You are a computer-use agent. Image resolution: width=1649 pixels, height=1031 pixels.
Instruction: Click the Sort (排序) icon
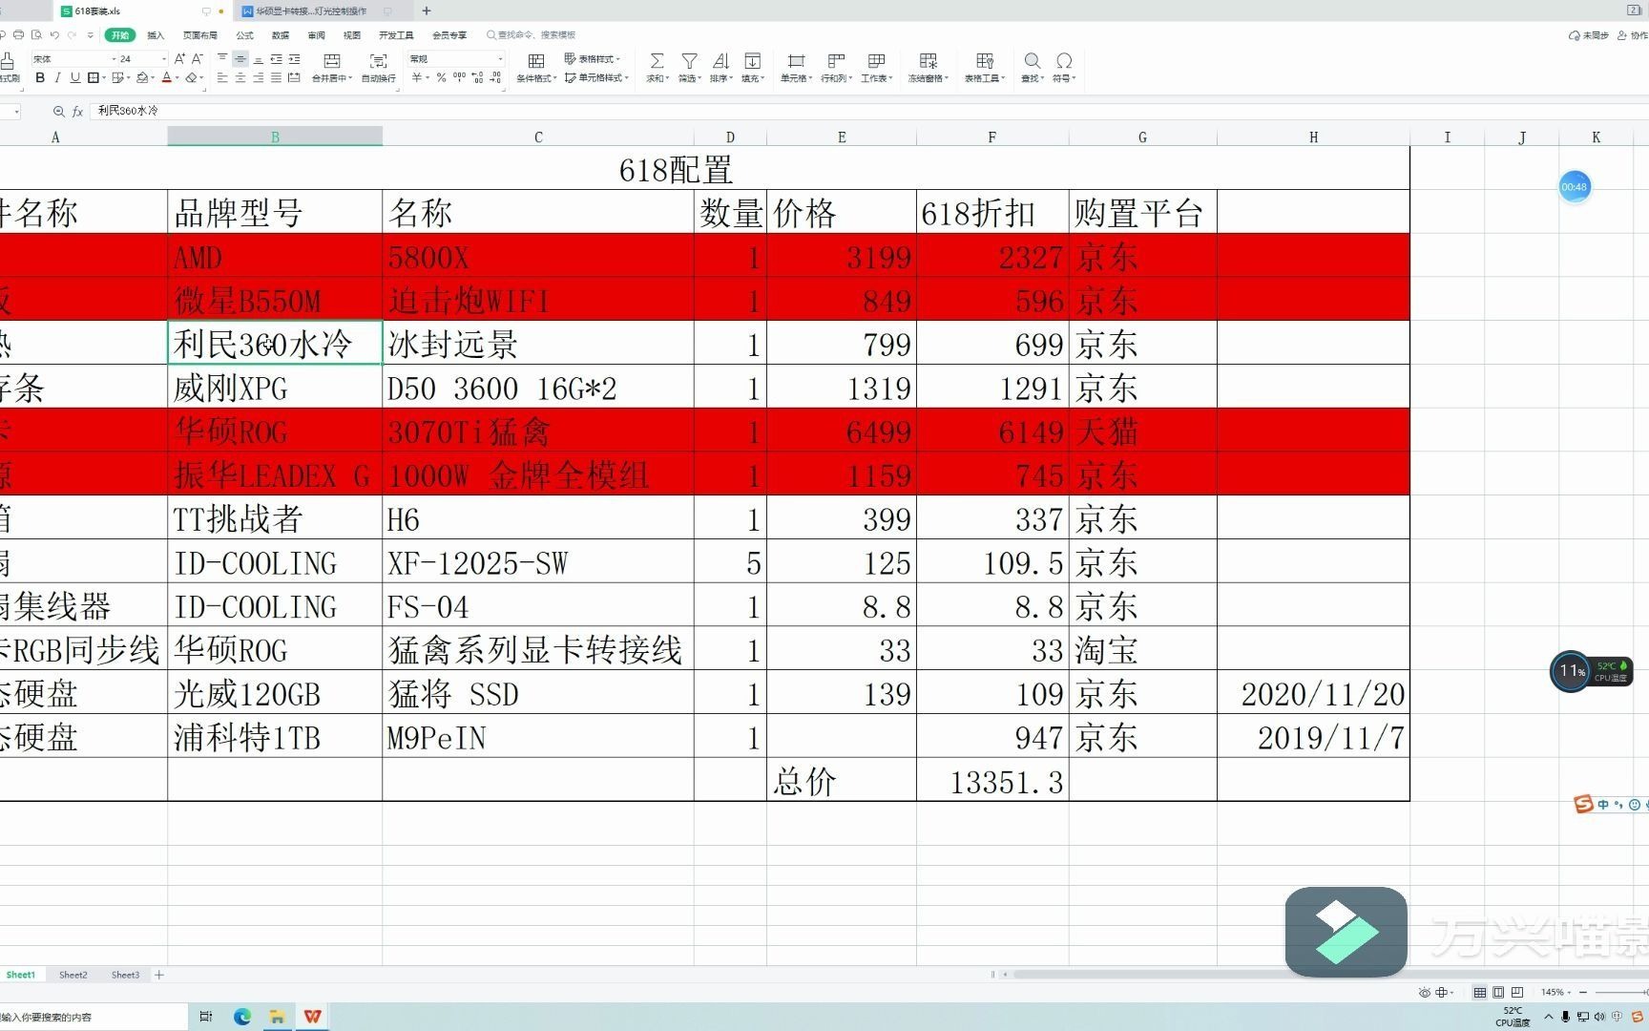720,61
